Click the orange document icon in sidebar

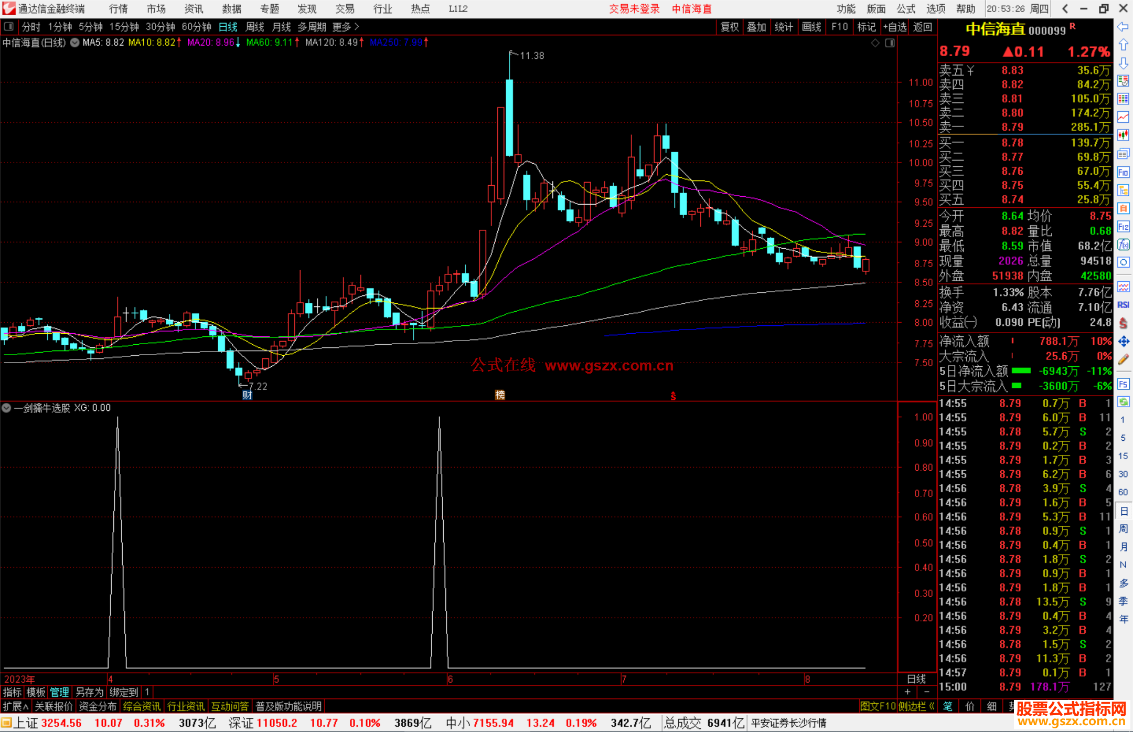tap(1123, 208)
